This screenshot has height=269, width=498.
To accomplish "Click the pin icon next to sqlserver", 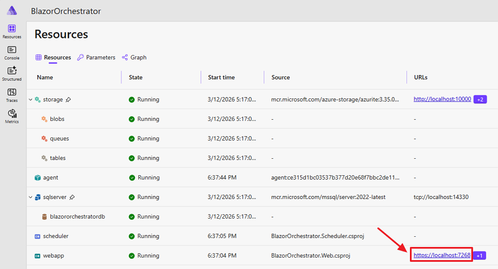I will pyautogui.click(x=72, y=197).
